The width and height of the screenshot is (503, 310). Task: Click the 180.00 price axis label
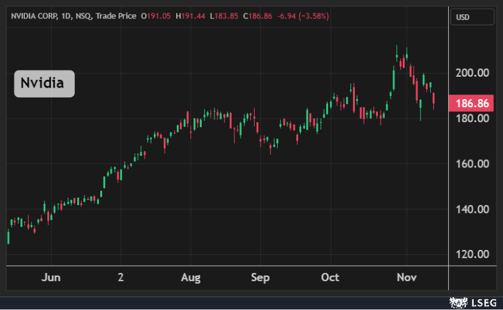pos(472,118)
